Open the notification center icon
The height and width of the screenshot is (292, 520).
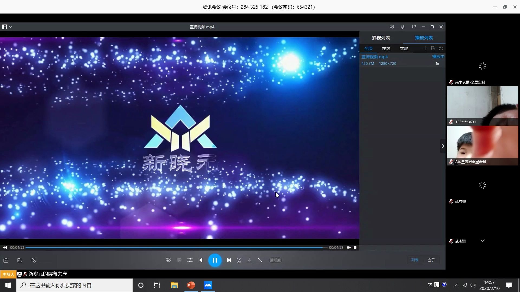[x=509, y=285]
